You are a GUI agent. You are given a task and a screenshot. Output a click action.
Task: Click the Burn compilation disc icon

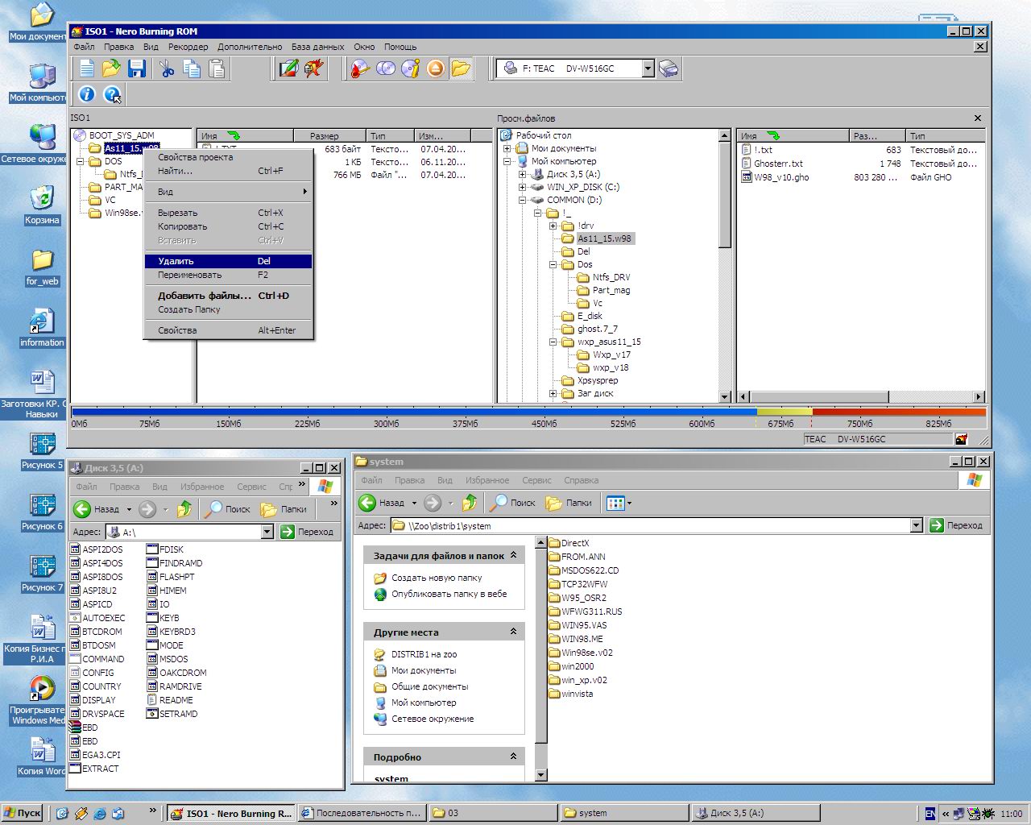click(360, 68)
